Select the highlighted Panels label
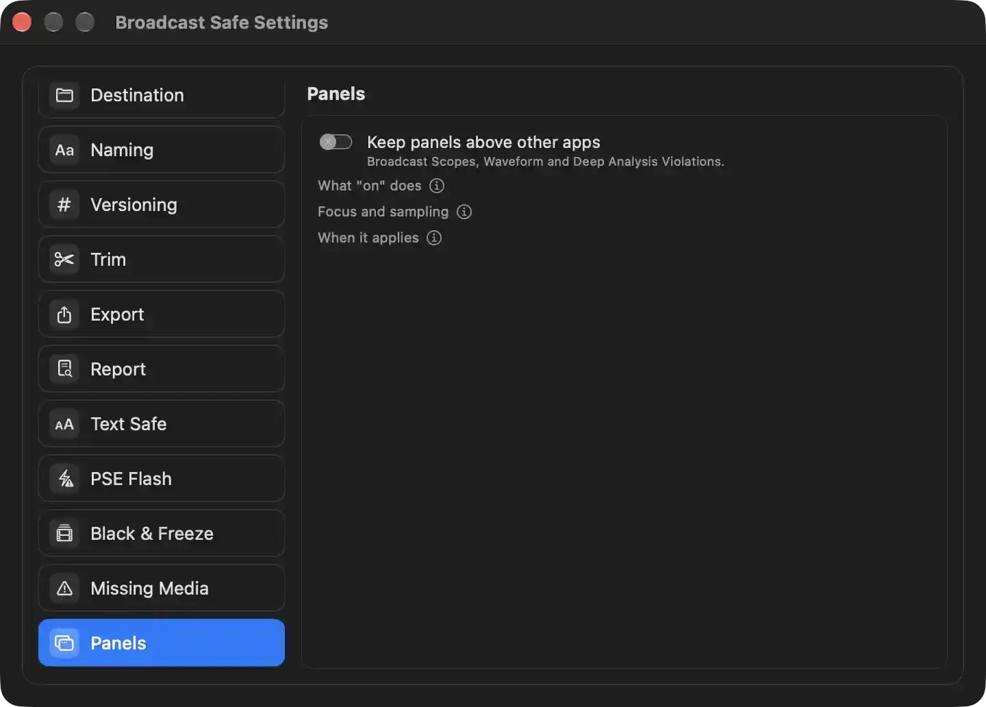 118,643
